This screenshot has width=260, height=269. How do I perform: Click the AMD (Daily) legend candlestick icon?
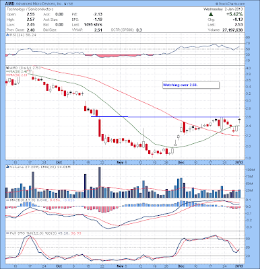coord(7,68)
